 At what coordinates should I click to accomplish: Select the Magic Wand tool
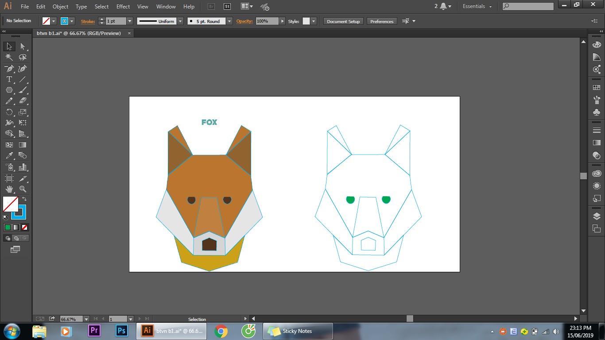point(9,57)
